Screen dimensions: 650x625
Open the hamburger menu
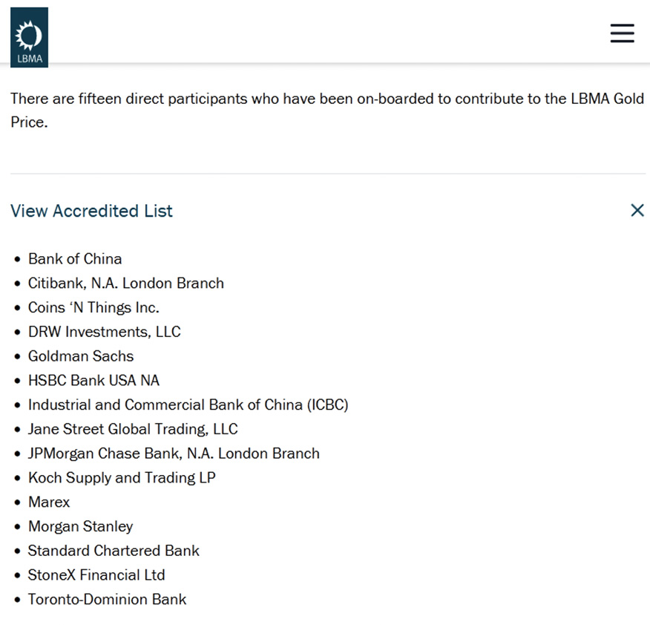[622, 33]
